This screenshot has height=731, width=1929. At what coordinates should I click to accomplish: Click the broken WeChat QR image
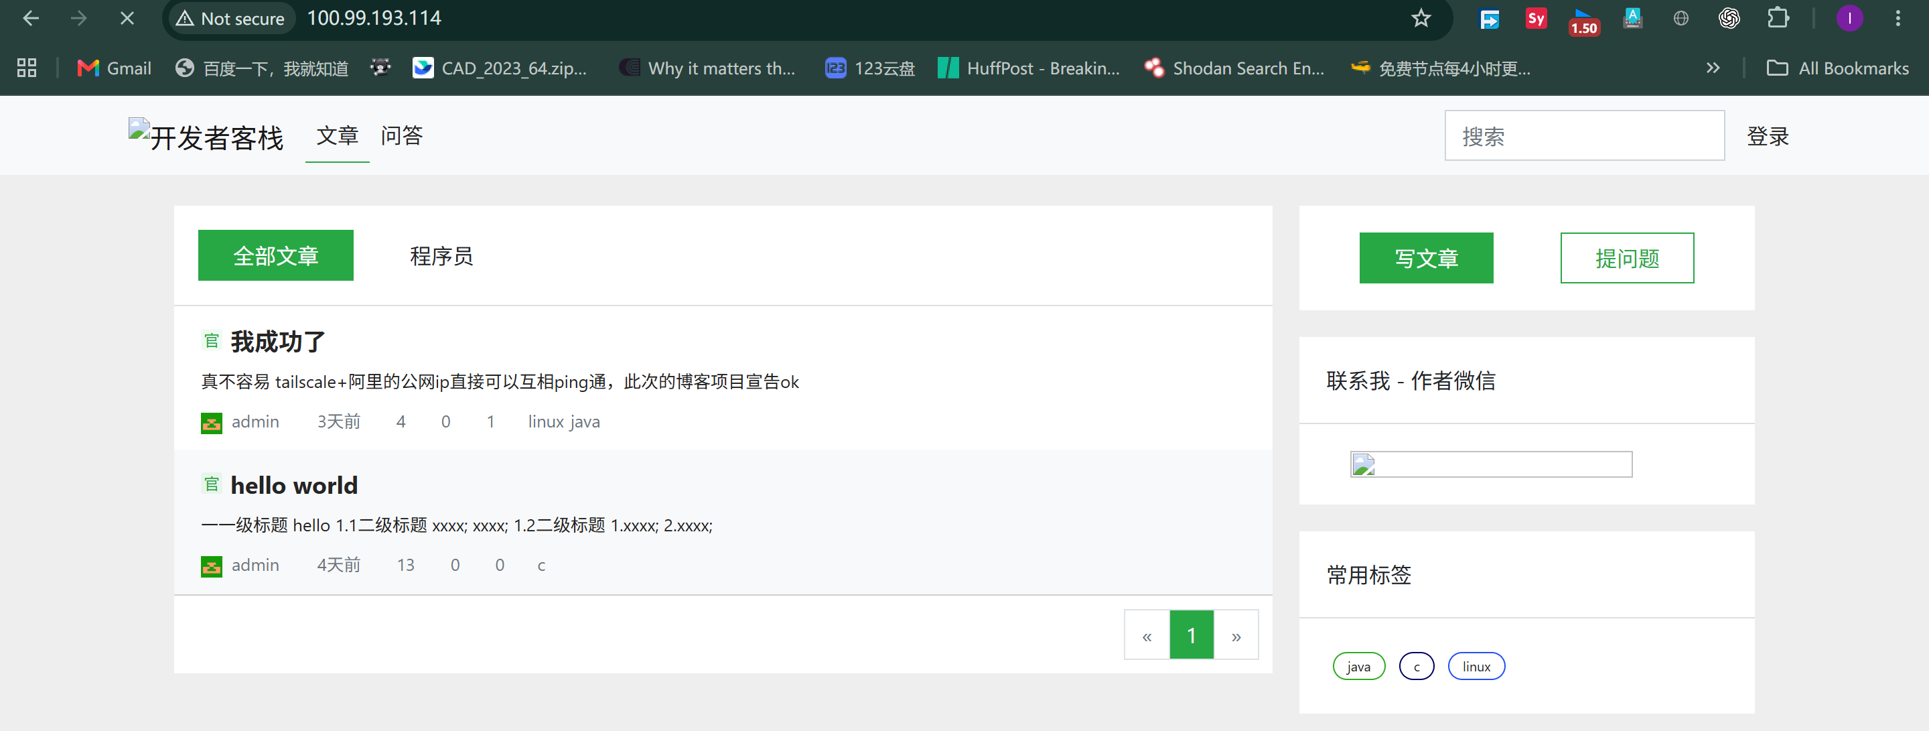point(1490,464)
